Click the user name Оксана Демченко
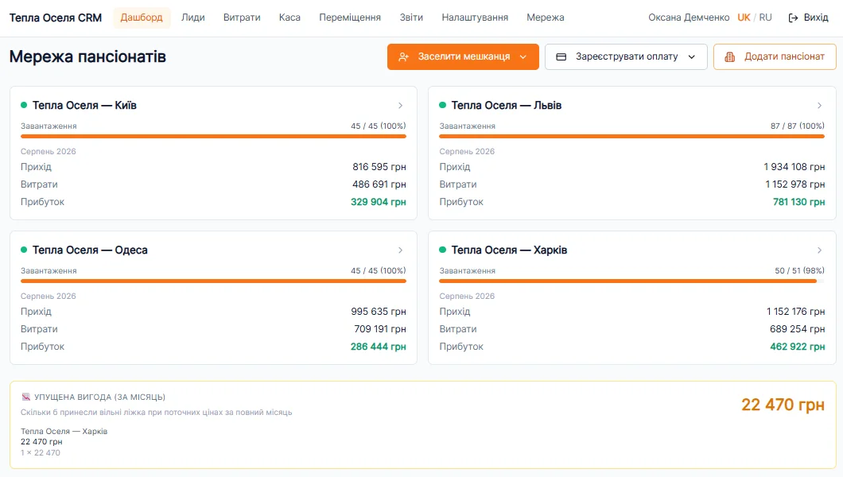This screenshot has width=843, height=477. pyautogui.click(x=689, y=17)
